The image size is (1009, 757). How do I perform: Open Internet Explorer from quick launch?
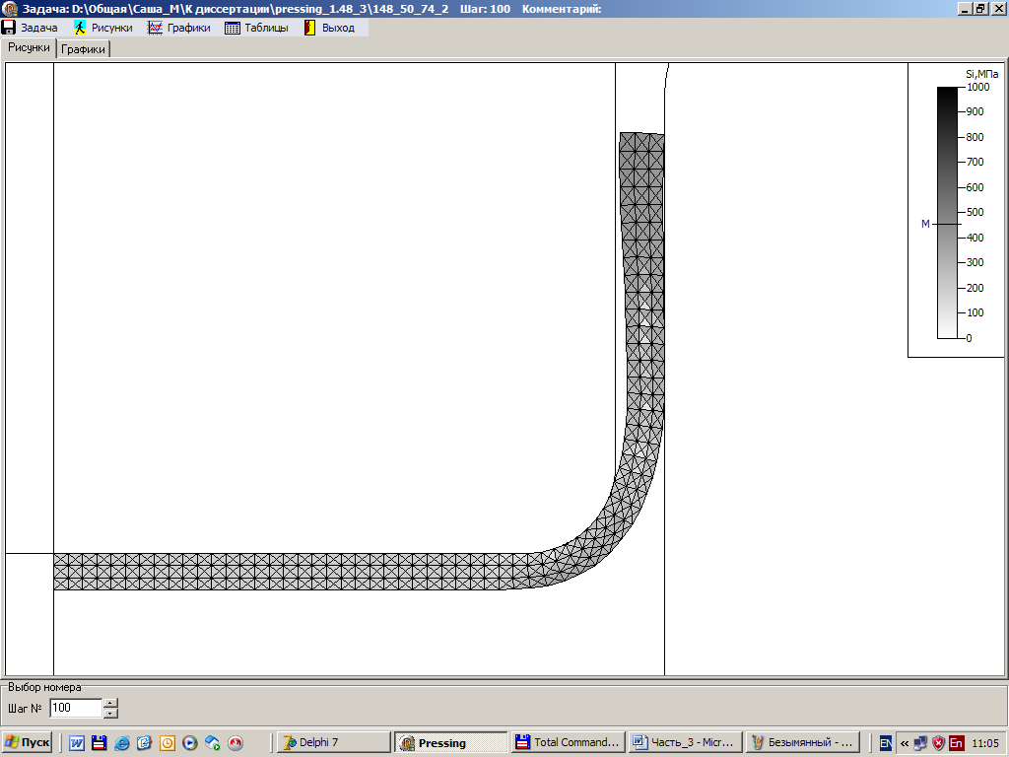122,743
